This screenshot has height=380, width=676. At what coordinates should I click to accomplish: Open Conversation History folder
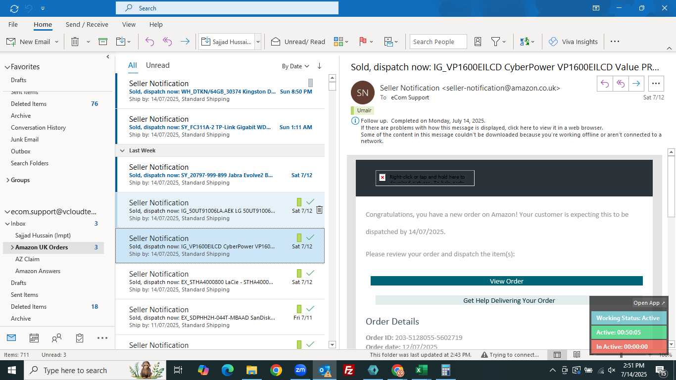[38, 128]
